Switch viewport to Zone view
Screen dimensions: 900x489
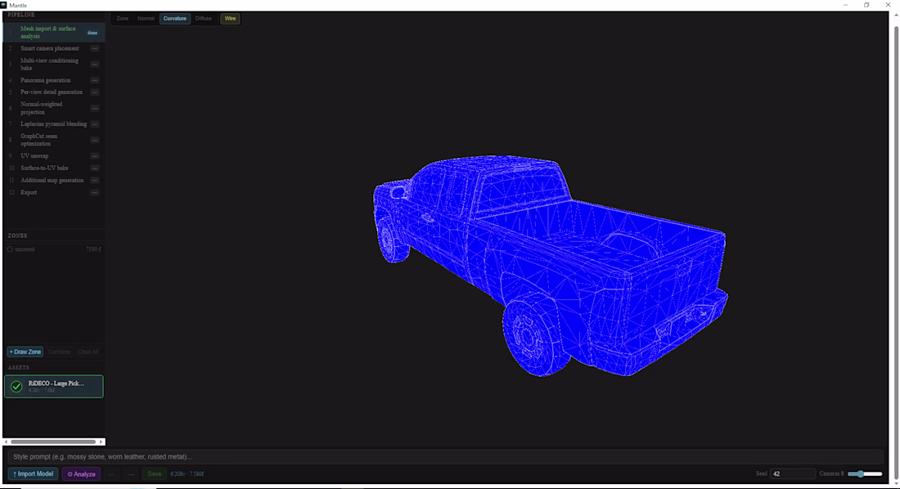click(x=122, y=18)
